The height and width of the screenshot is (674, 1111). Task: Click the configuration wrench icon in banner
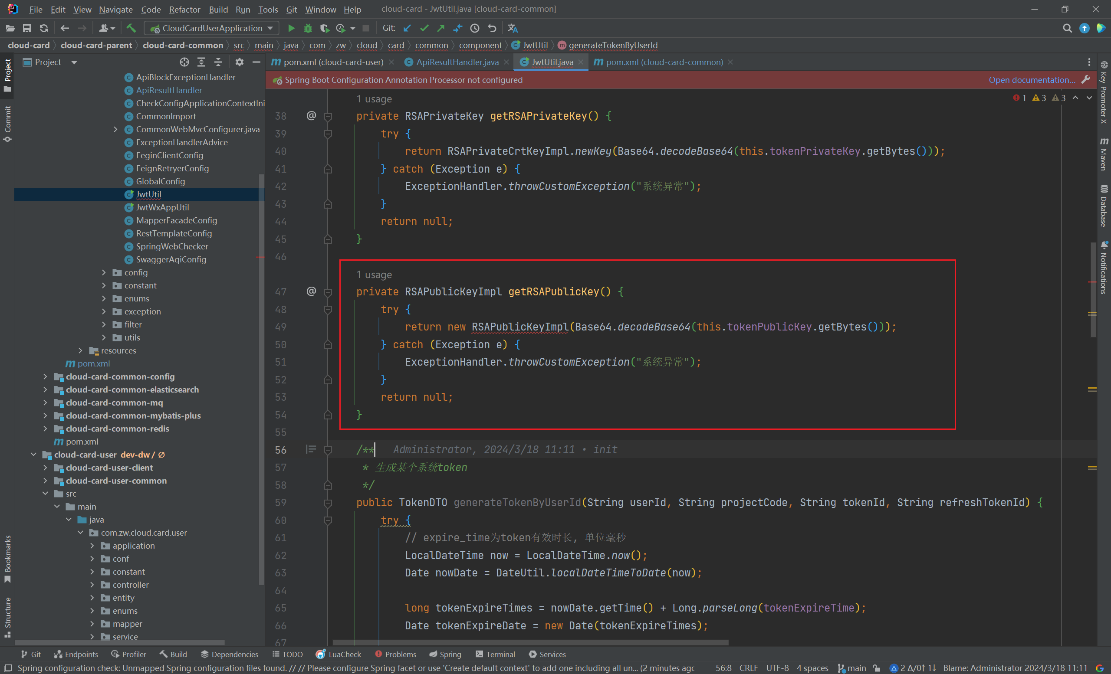point(1086,80)
